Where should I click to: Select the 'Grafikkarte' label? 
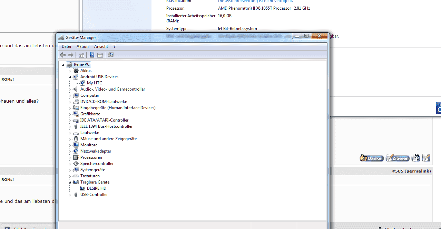point(90,114)
